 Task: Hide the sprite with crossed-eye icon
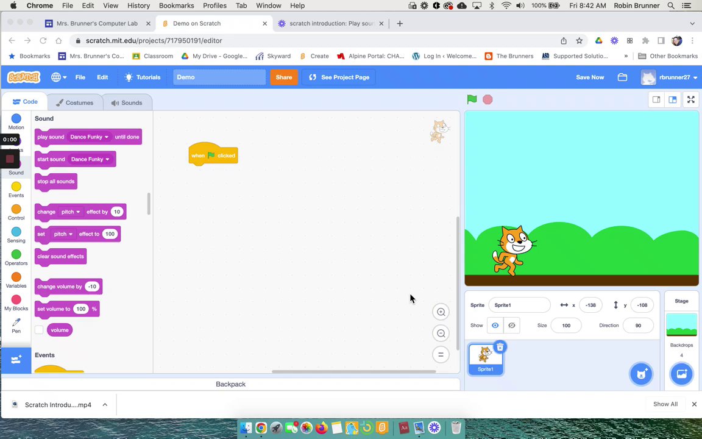tap(511, 325)
